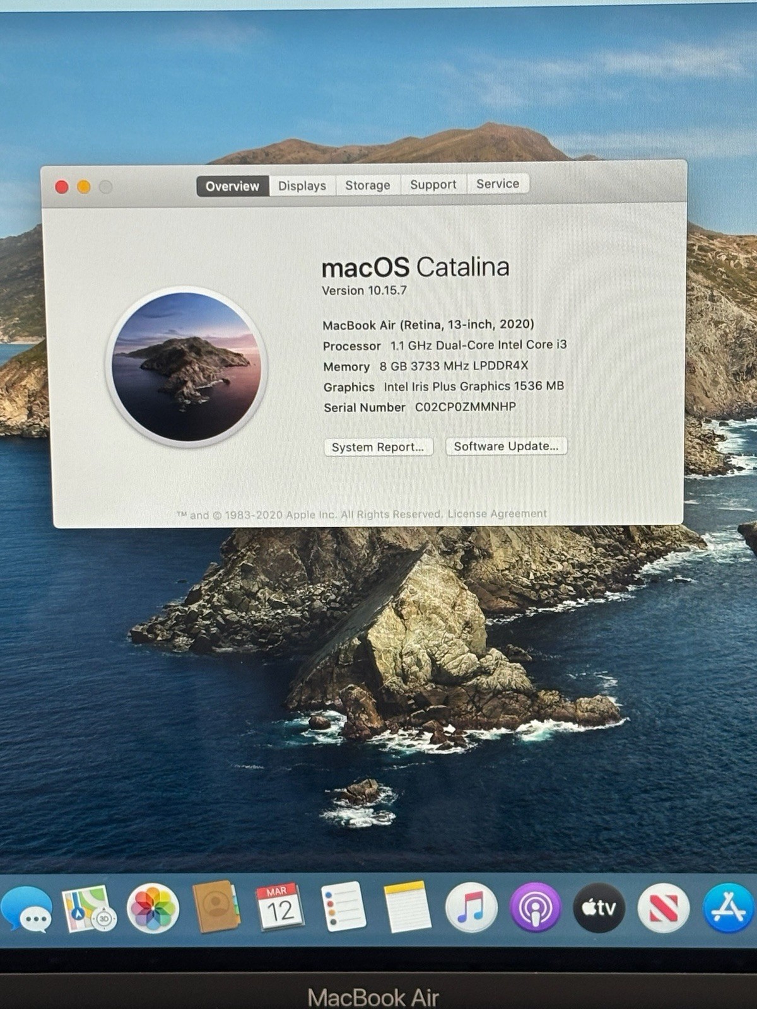Viewport: 757px width, 1009px height.
Task: Open the Support tab
Action: (433, 184)
